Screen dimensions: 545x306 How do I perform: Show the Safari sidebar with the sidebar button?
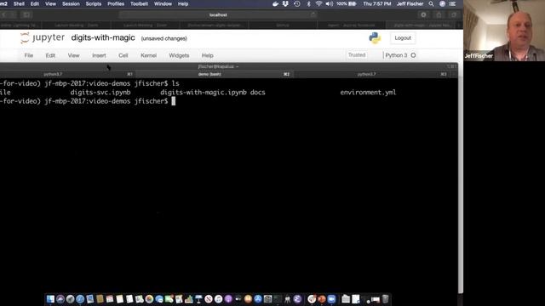[x=26, y=15]
